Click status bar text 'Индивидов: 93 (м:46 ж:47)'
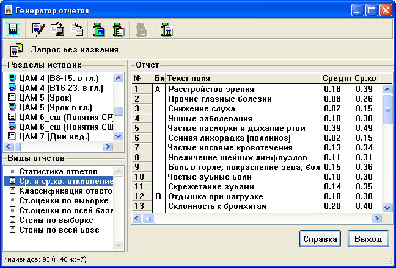 [x=45, y=259]
